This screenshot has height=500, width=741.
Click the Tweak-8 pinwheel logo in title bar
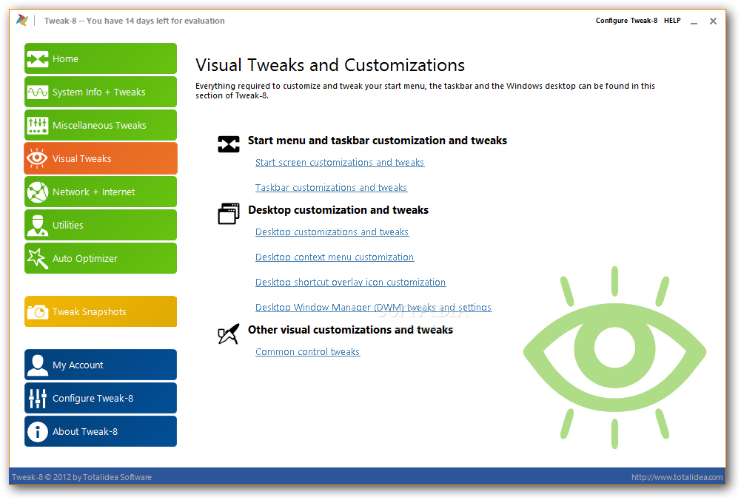coord(22,20)
